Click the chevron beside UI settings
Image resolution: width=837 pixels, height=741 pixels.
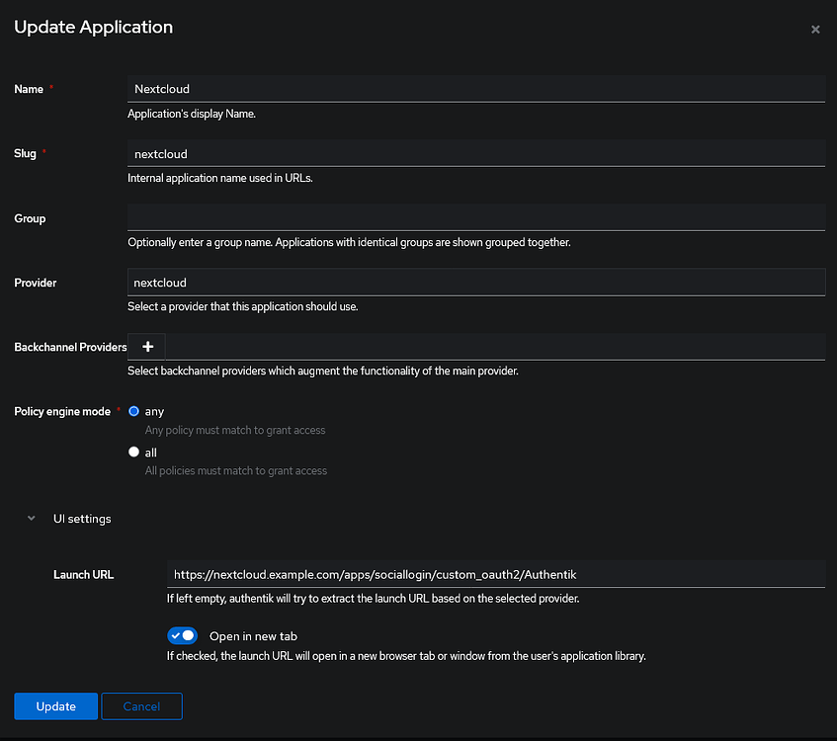(x=31, y=518)
